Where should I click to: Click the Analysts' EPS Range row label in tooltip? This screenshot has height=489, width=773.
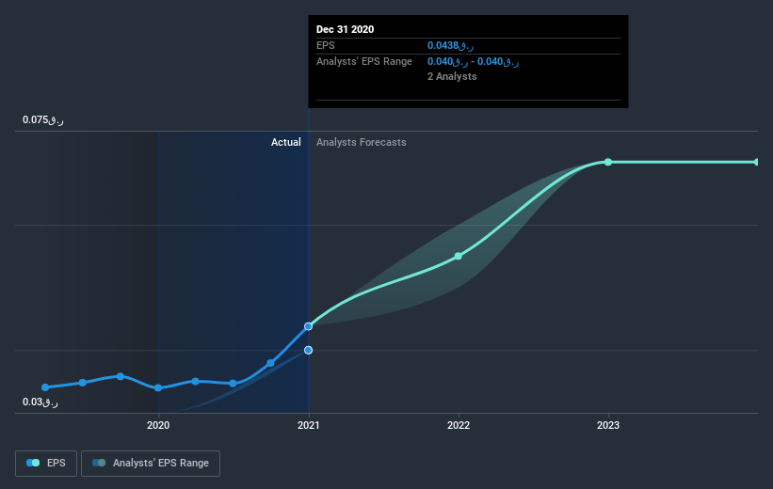coord(364,61)
